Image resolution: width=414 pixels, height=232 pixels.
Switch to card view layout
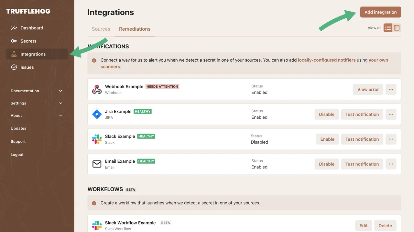point(397,28)
